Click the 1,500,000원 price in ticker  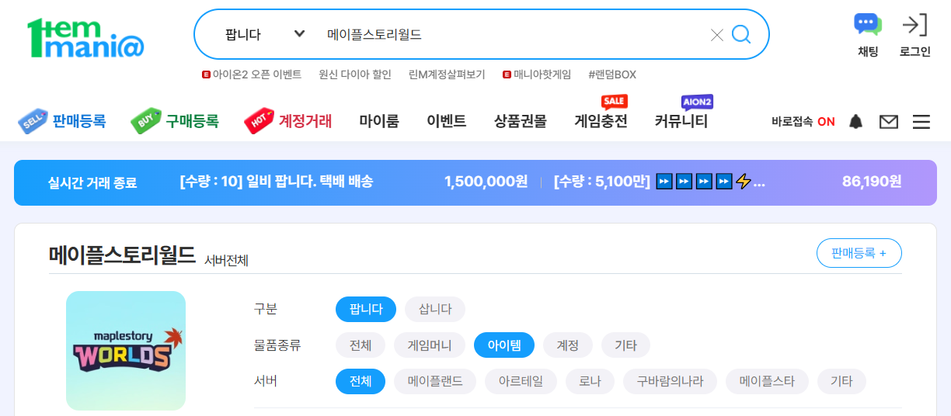(x=486, y=182)
